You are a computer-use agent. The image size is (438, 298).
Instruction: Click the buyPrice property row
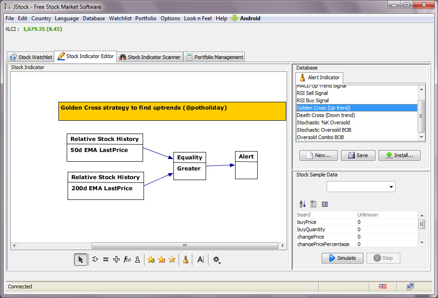357,222
